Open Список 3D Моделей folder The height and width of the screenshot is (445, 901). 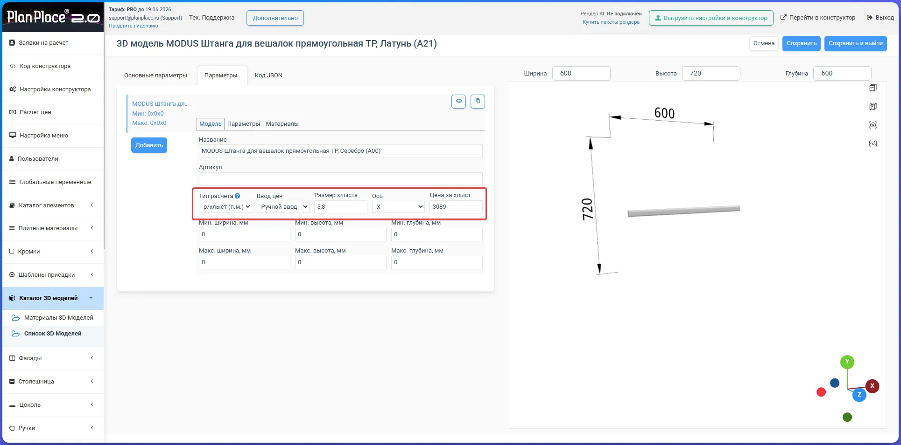(53, 334)
